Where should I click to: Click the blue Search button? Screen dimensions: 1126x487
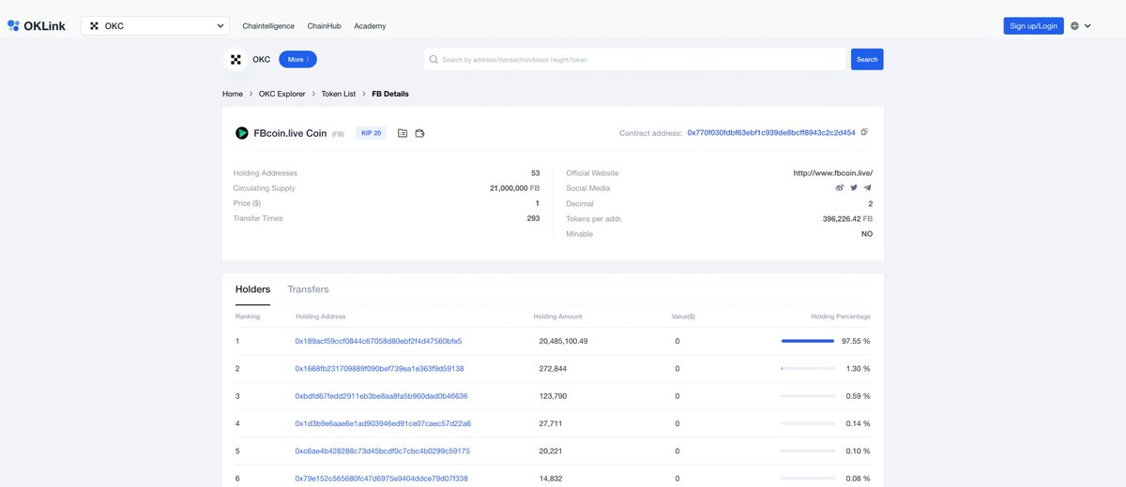click(x=867, y=59)
